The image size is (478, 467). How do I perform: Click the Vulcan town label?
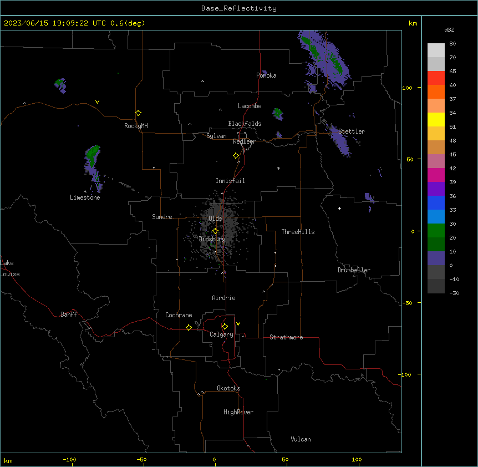pyautogui.click(x=301, y=439)
